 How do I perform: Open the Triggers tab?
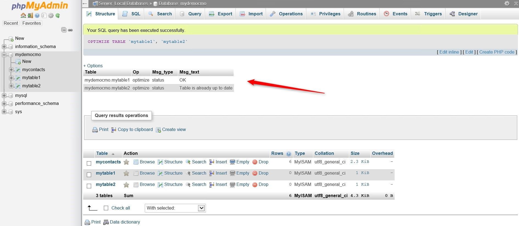click(x=428, y=14)
